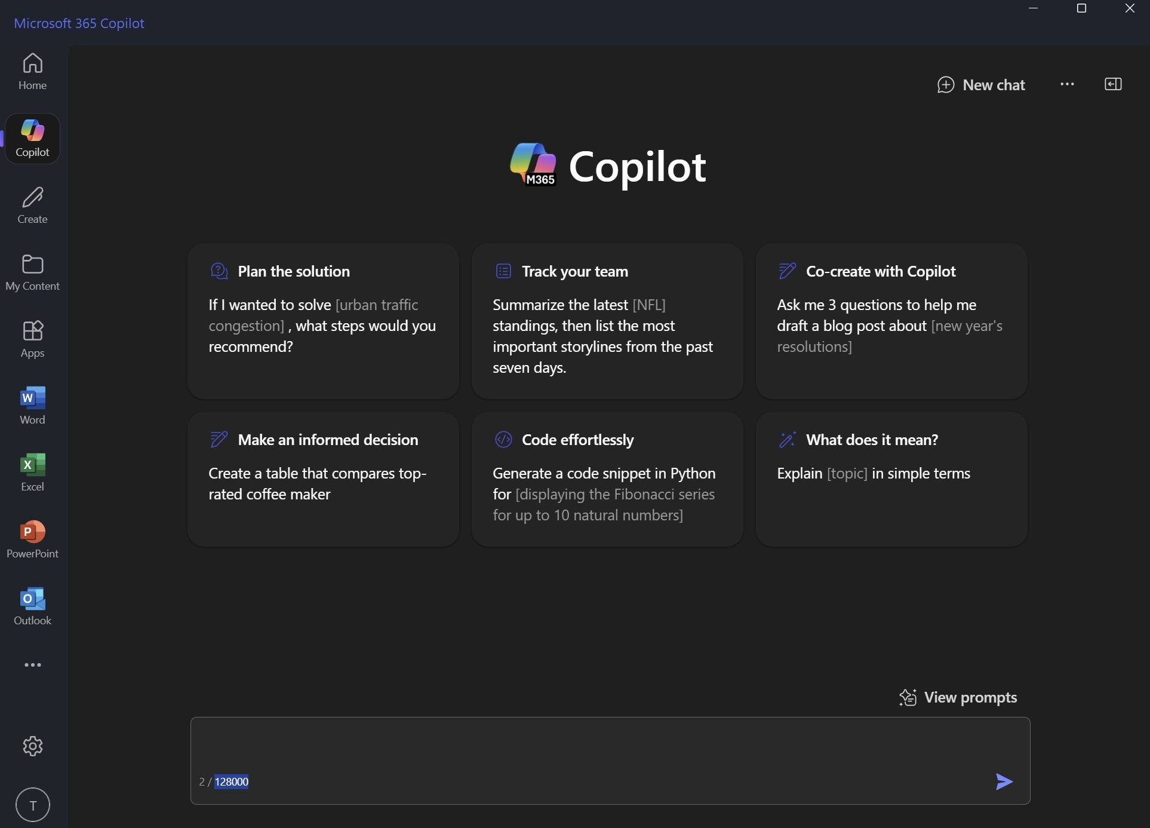
Task: Collapse the chat panel
Action: 1113,84
